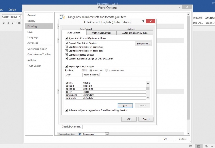Select the Formatted text radio button
215x148 pixels.
[x=106, y=70]
